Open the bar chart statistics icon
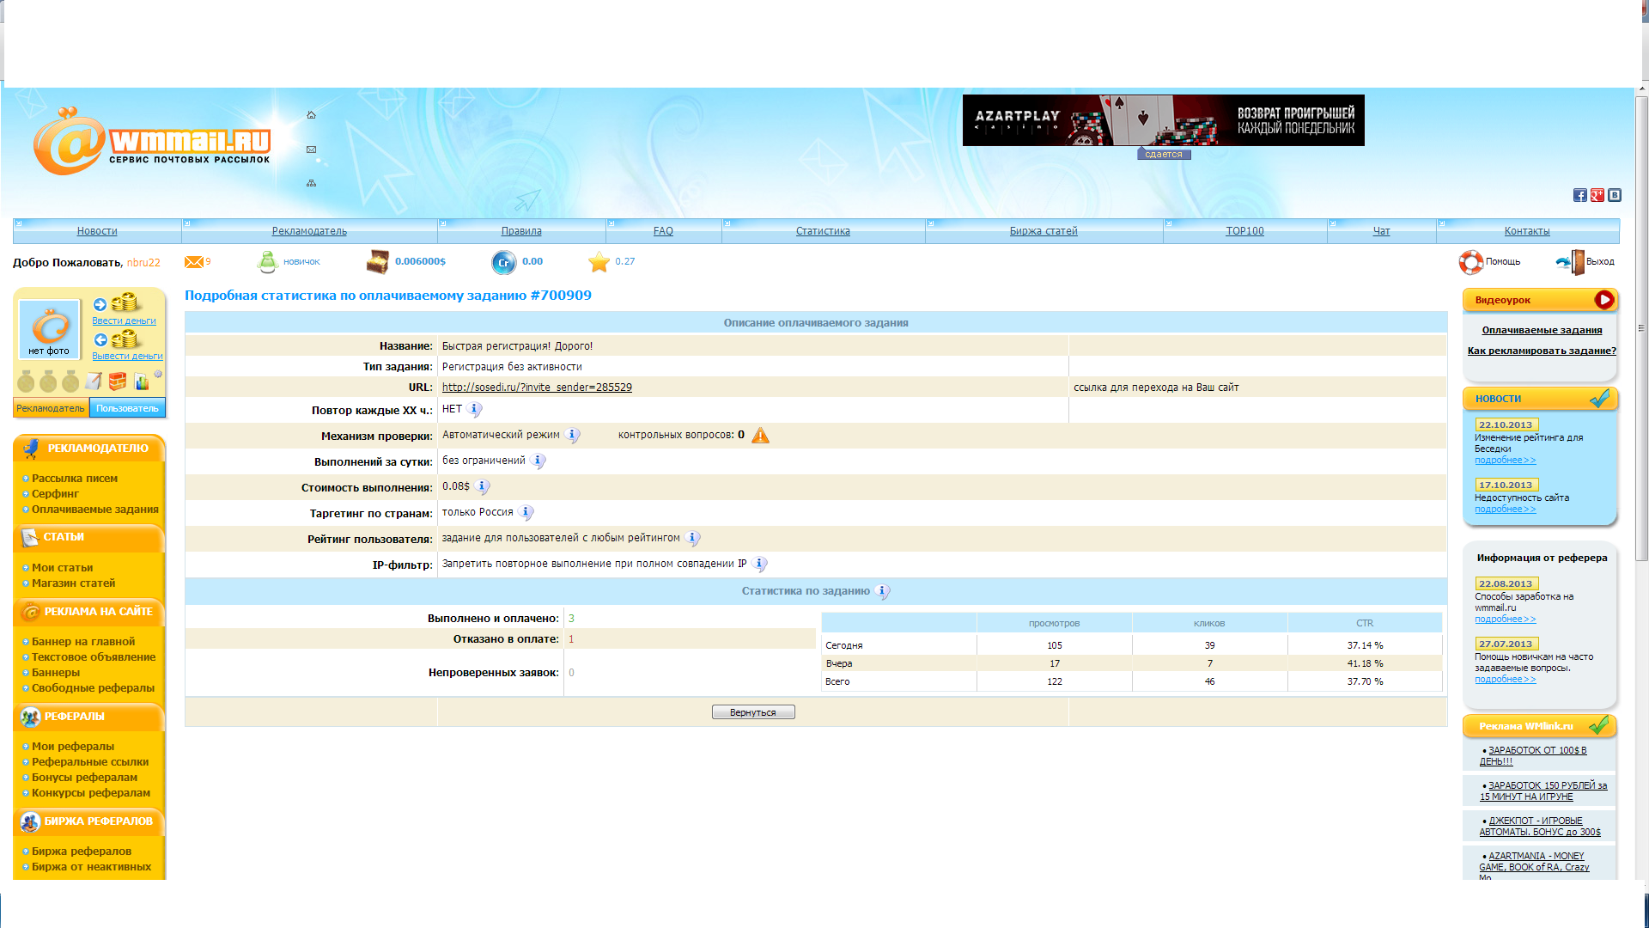This screenshot has width=1649, height=928. [141, 382]
